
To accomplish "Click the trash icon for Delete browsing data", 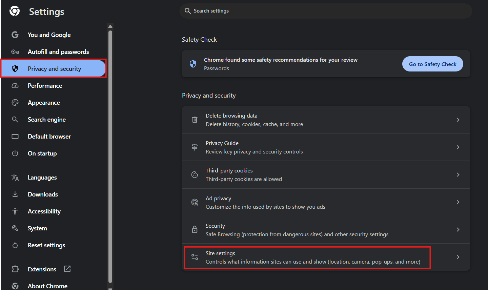I will click(195, 120).
